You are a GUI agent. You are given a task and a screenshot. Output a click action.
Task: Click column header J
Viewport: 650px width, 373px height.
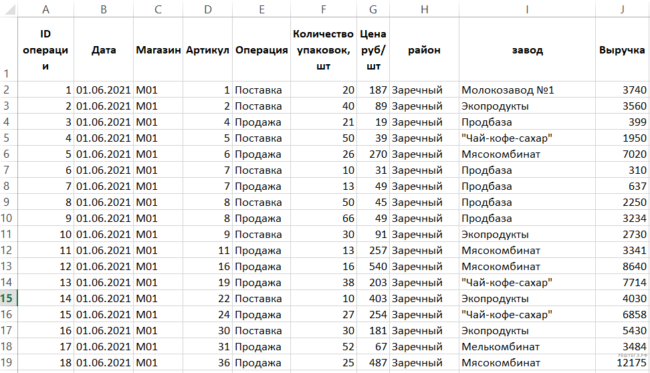(x=622, y=9)
